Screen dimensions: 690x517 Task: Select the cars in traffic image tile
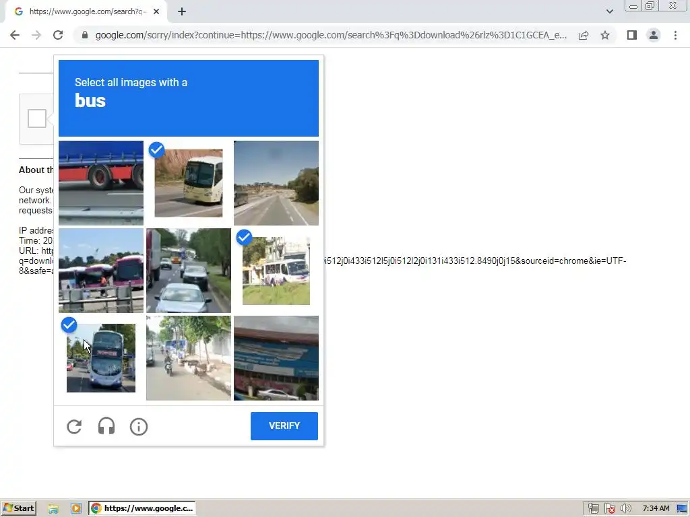coord(189,271)
